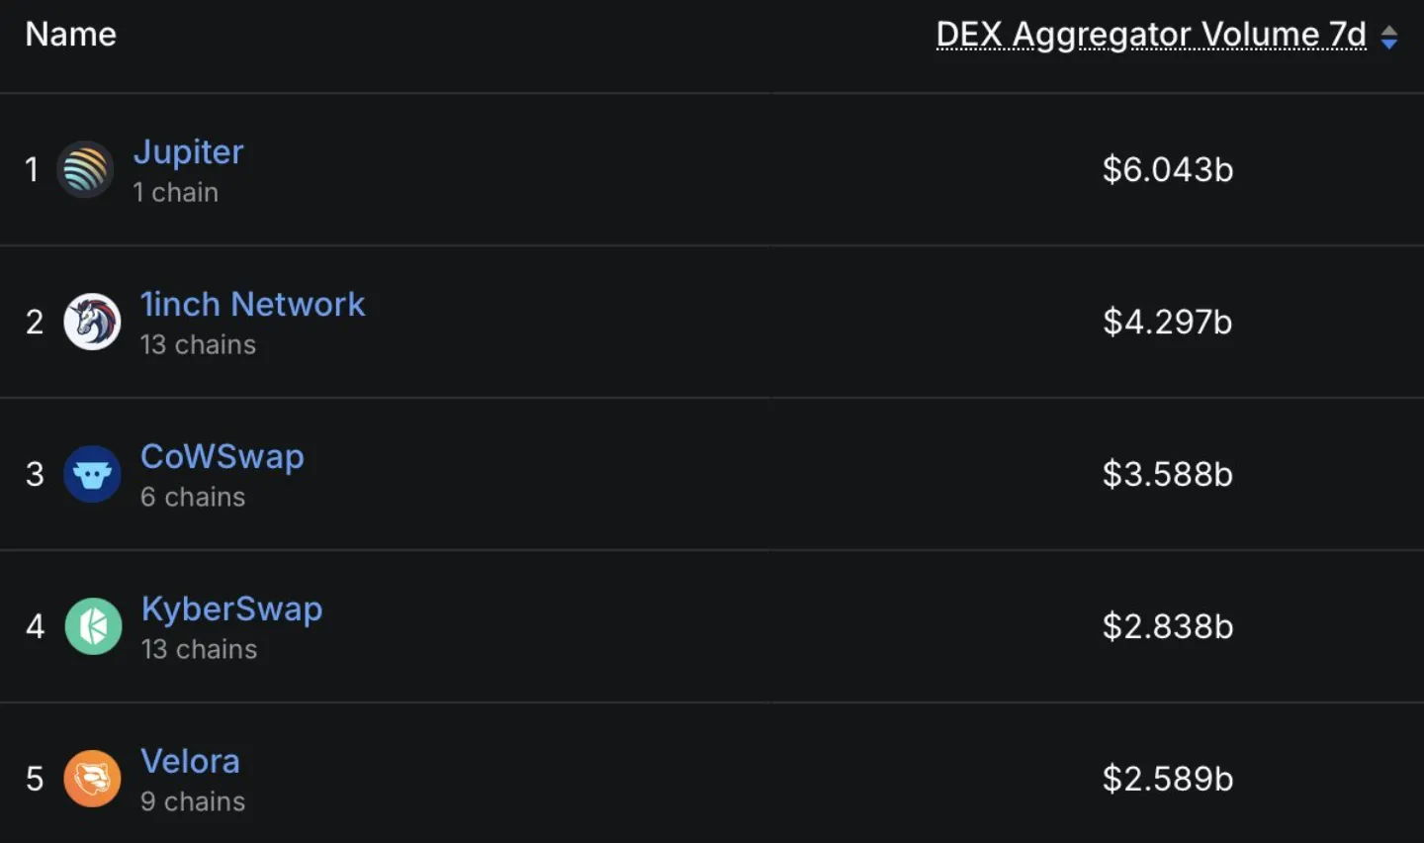Click the Name column header
This screenshot has width=1424, height=843.
pos(70,35)
